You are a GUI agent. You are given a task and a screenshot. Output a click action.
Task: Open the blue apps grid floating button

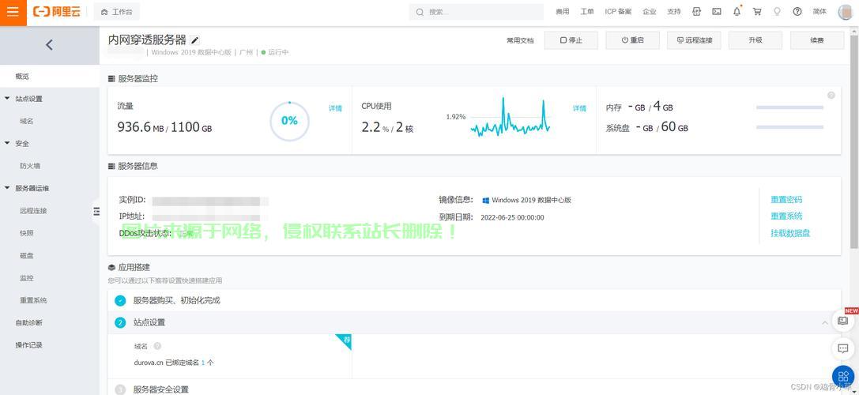(843, 376)
